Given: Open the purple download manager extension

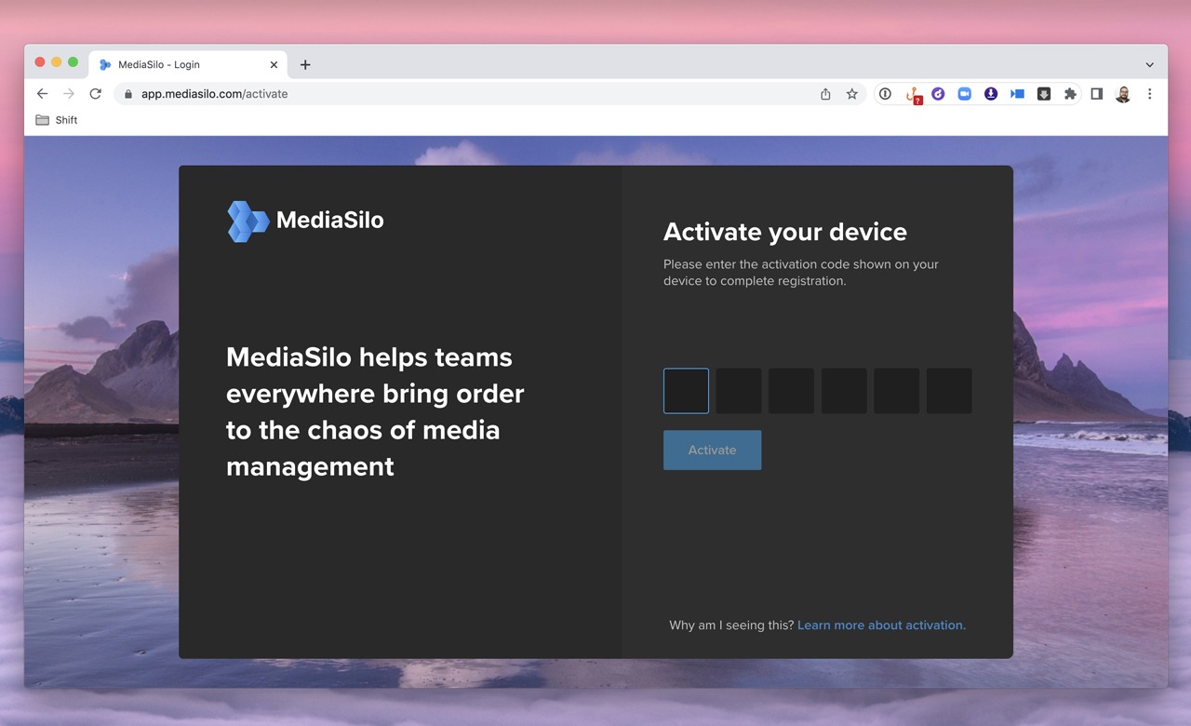Looking at the screenshot, I should click(991, 93).
